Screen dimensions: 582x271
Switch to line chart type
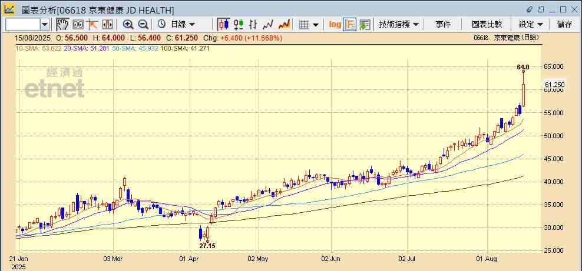(267, 25)
